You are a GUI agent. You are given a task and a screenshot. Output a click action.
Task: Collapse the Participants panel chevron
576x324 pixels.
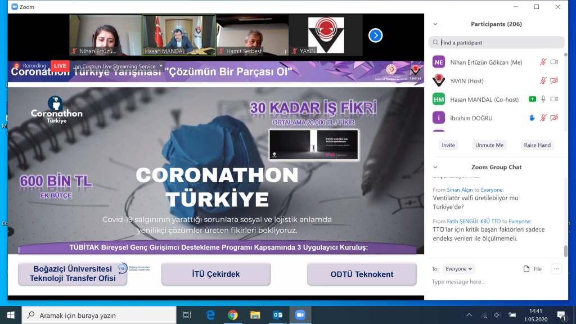[435, 24]
